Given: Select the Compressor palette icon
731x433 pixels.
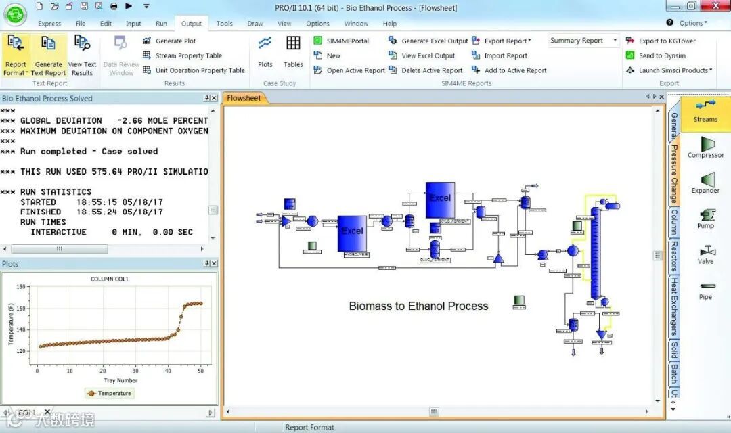Looking at the screenshot, I should tap(706, 147).
